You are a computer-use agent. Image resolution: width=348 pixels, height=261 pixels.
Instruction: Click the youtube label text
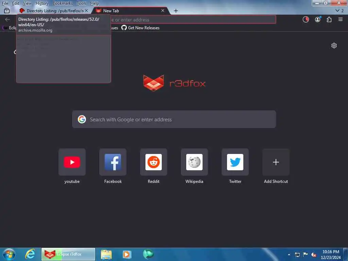72,181
